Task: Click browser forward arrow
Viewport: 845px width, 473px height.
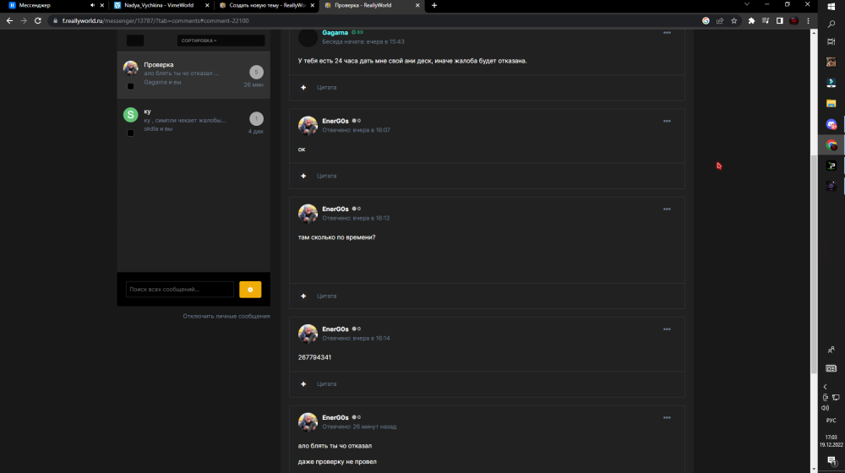Action: tap(23, 20)
